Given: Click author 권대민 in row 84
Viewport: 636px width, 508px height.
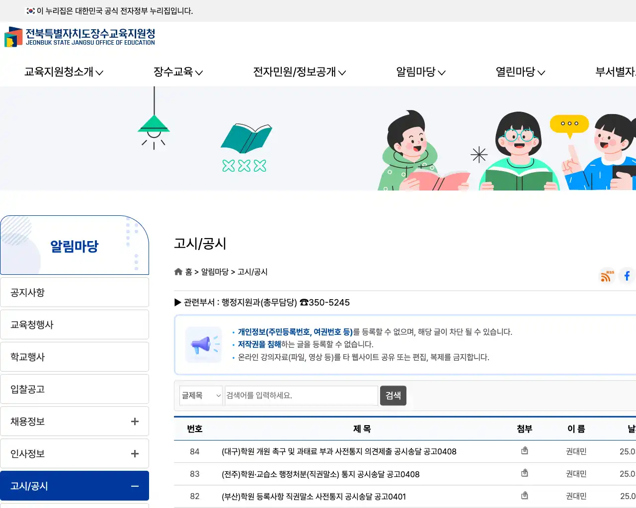Looking at the screenshot, I should 576,451.
